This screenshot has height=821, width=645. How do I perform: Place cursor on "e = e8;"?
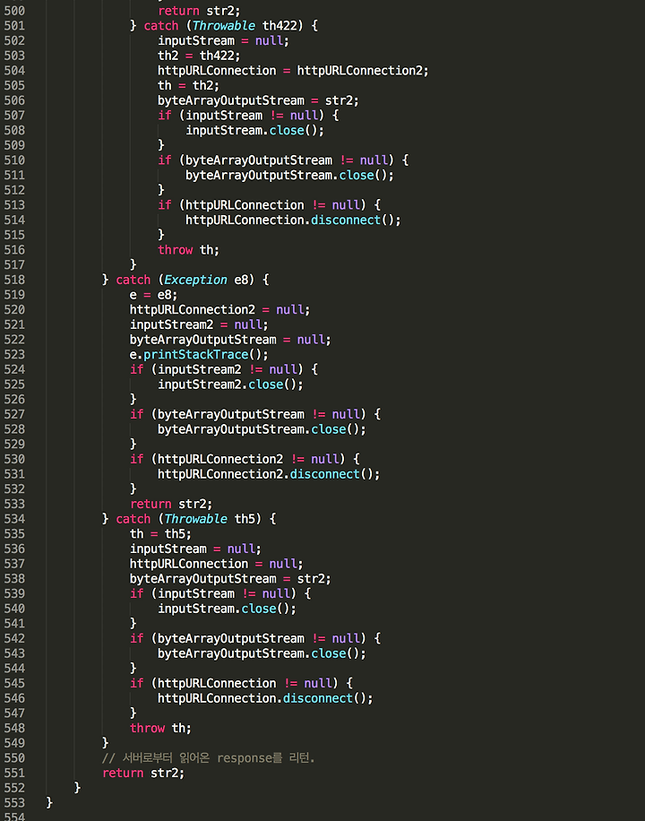coord(153,295)
